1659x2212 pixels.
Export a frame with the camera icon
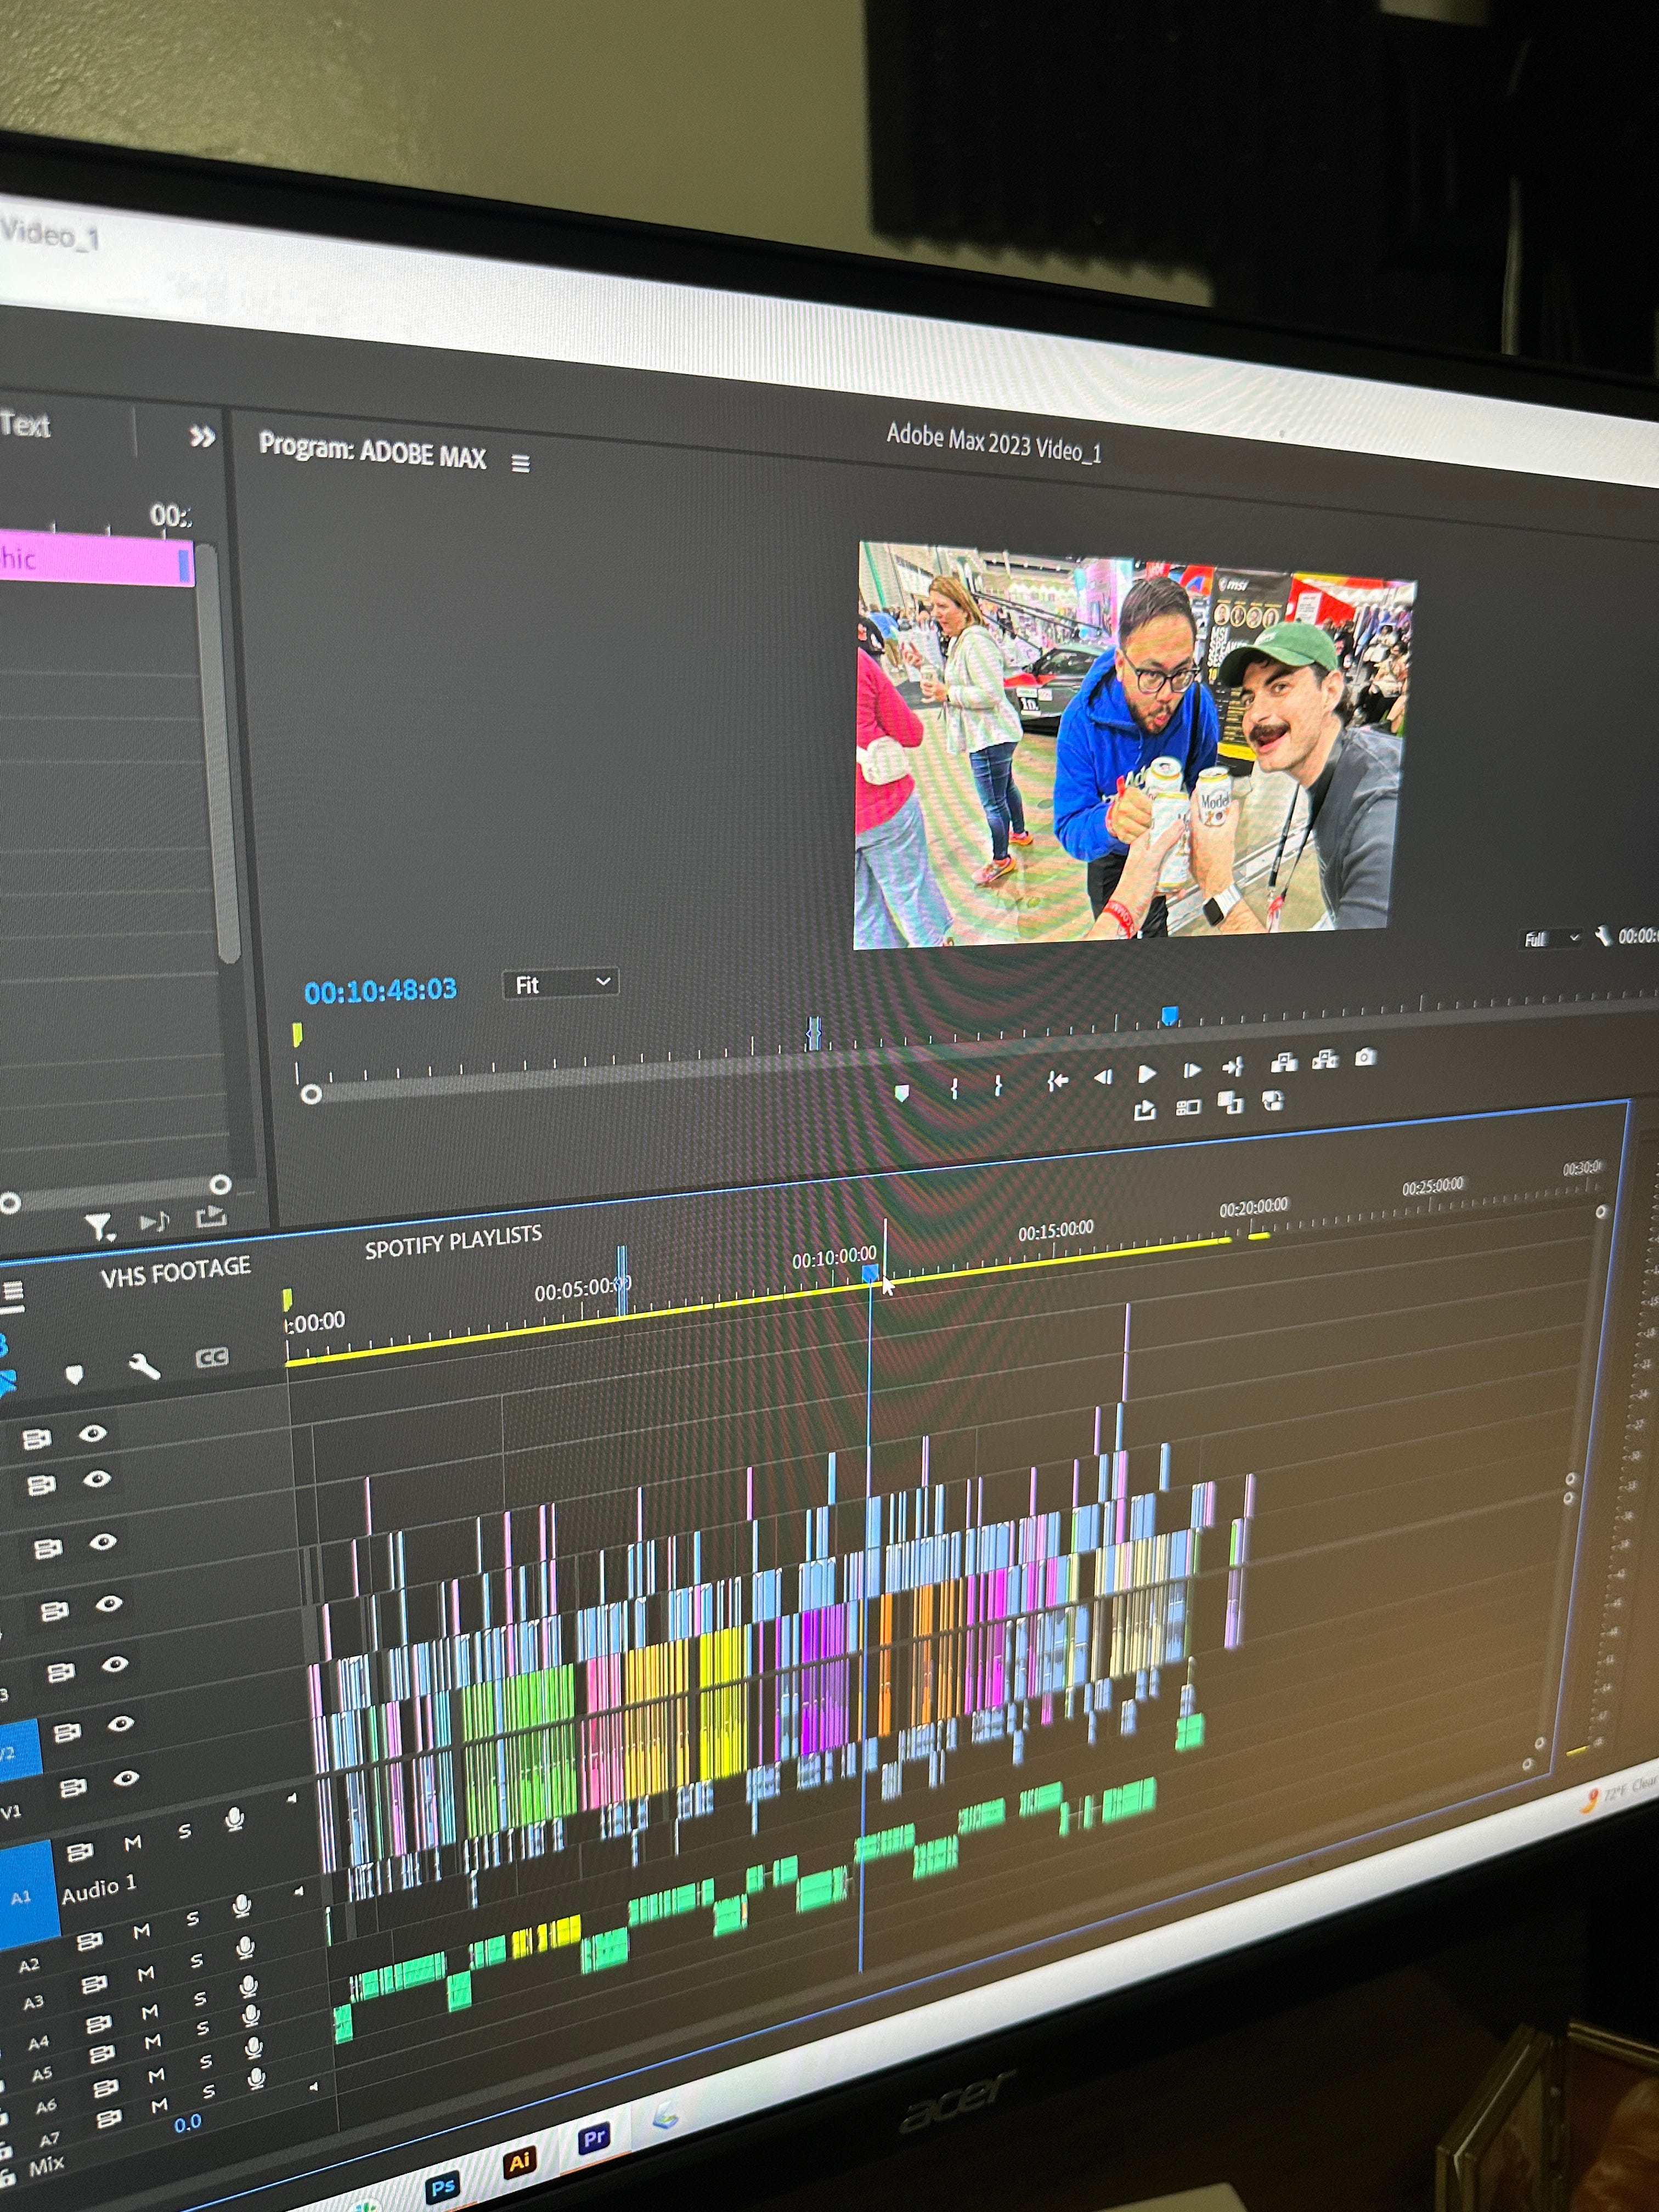click(x=1365, y=1056)
